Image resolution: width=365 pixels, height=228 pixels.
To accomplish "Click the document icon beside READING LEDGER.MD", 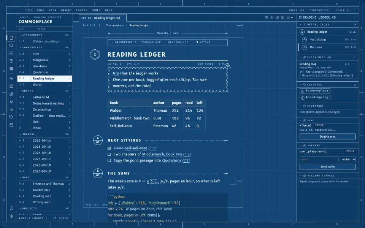I will pyautogui.click(x=300, y=17).
